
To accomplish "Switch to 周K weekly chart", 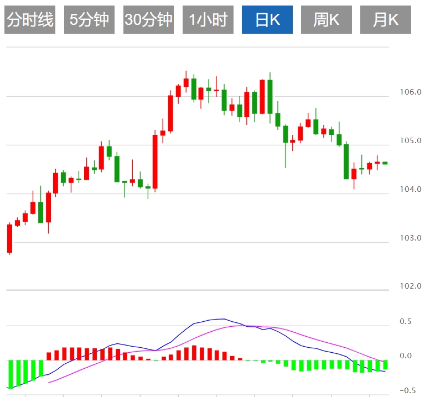I will pyautogui.click(x=327, y=20).
